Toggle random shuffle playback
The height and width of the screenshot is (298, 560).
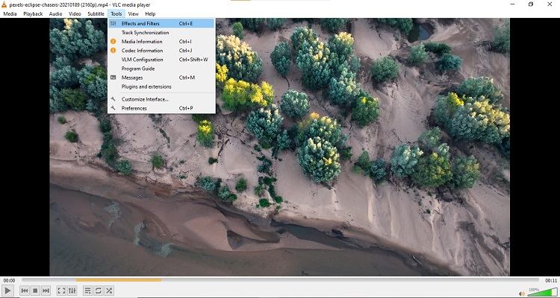click(109, 291)
